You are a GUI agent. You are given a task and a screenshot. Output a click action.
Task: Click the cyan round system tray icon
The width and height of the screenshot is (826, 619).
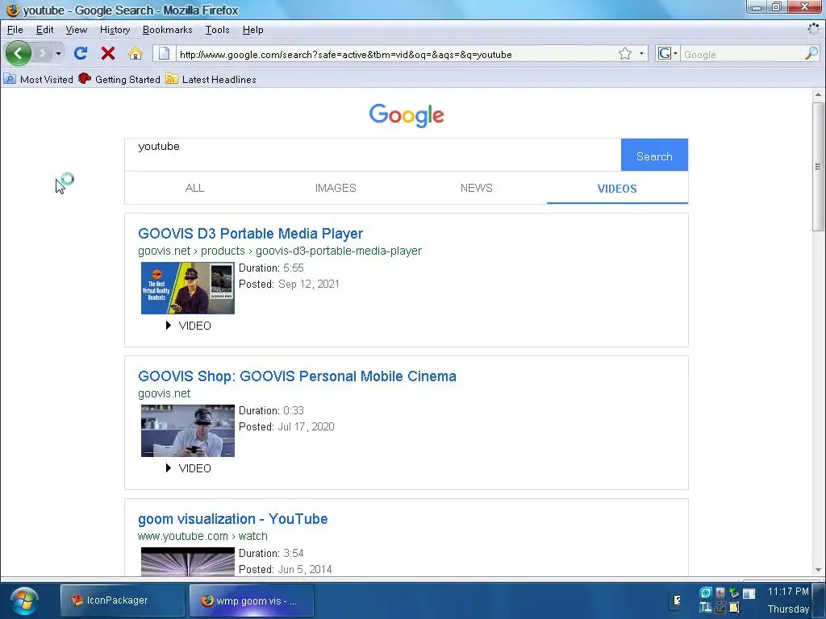pos(705,592)
